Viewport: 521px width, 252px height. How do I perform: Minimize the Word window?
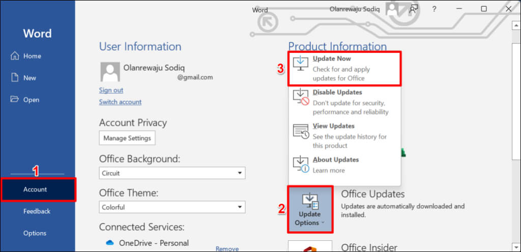point(459,9)
